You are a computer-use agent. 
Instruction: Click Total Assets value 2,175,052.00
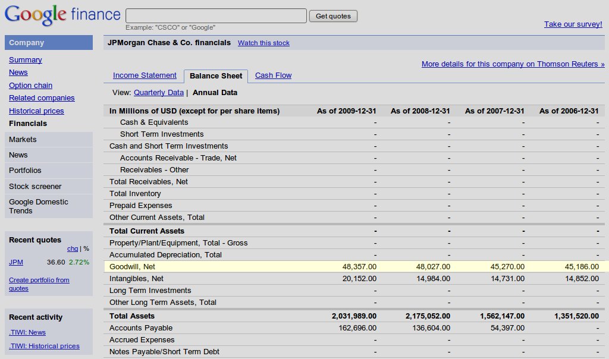point(428,316)
